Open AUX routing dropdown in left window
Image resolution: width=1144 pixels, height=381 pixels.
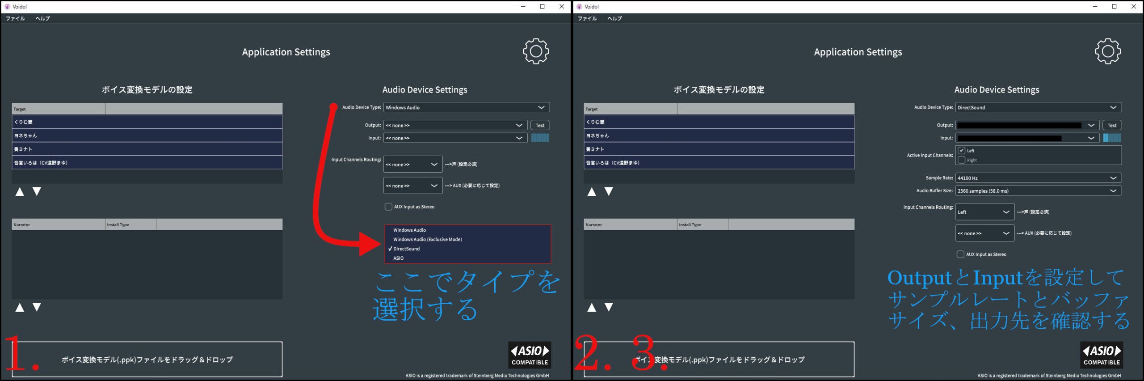[x=413, y=186]
